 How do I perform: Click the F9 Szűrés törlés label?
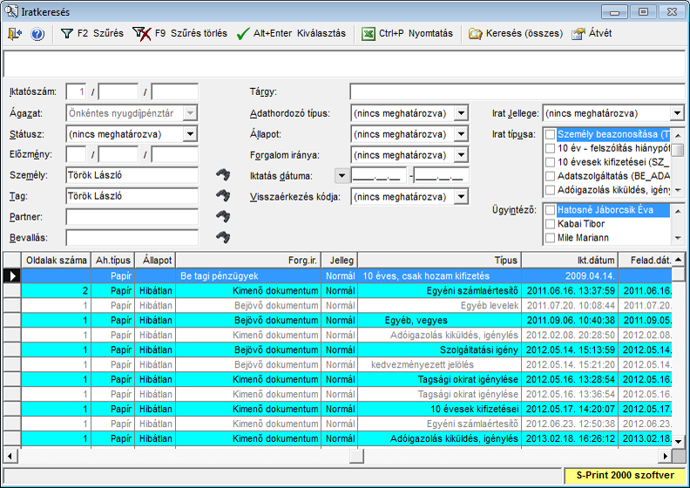coord(191,33)
